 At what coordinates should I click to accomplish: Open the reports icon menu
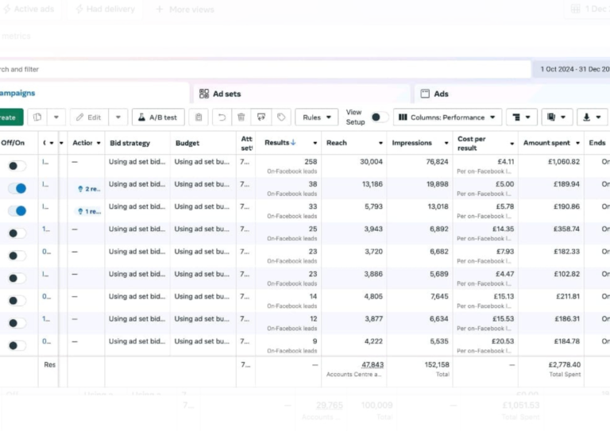(x=556, y=117)
